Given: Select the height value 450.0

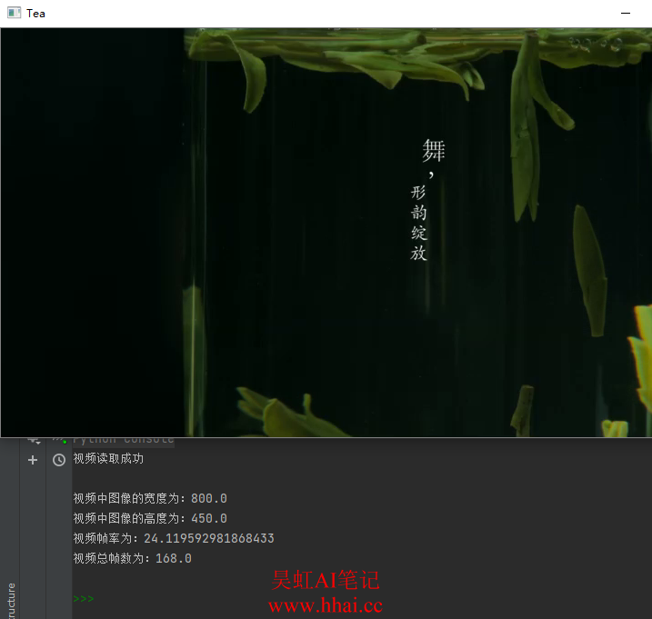Looking at the screenshot, I should click(209, 518).
